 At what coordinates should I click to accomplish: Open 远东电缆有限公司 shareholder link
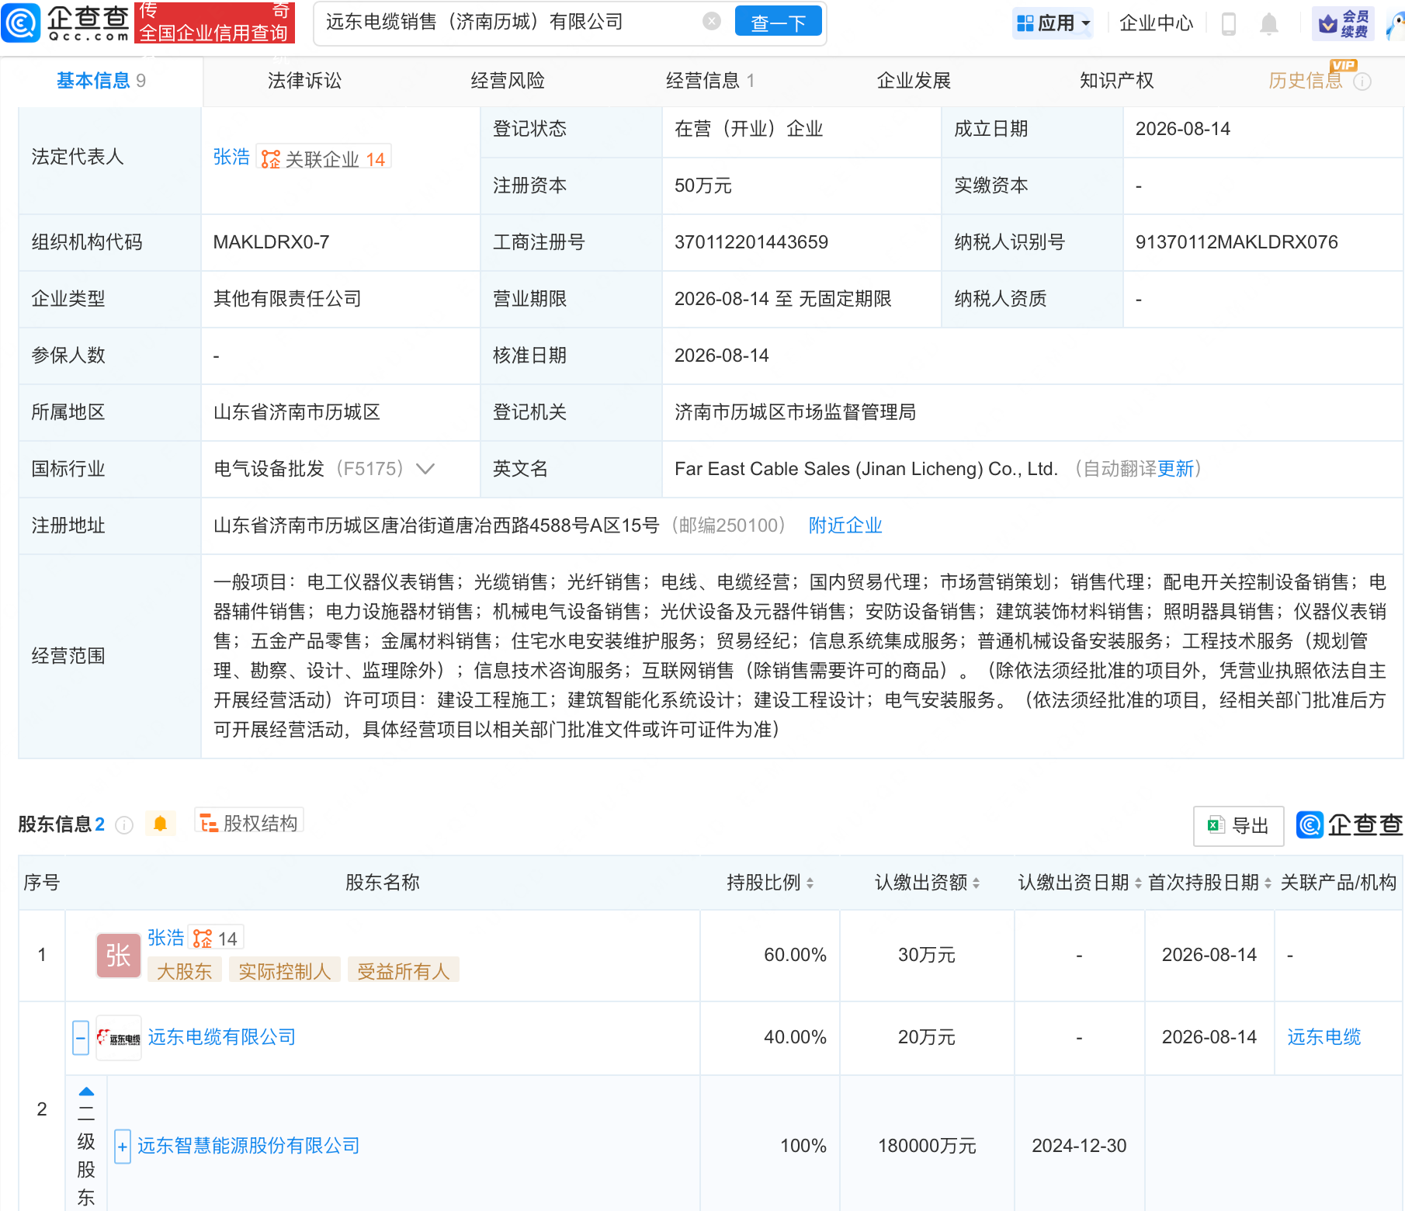pos(222,1037)
